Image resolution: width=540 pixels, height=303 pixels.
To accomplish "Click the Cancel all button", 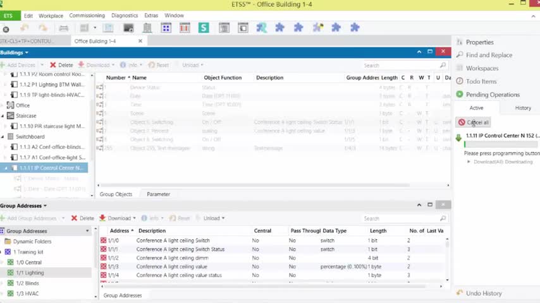I will click(x=474, y=122).
